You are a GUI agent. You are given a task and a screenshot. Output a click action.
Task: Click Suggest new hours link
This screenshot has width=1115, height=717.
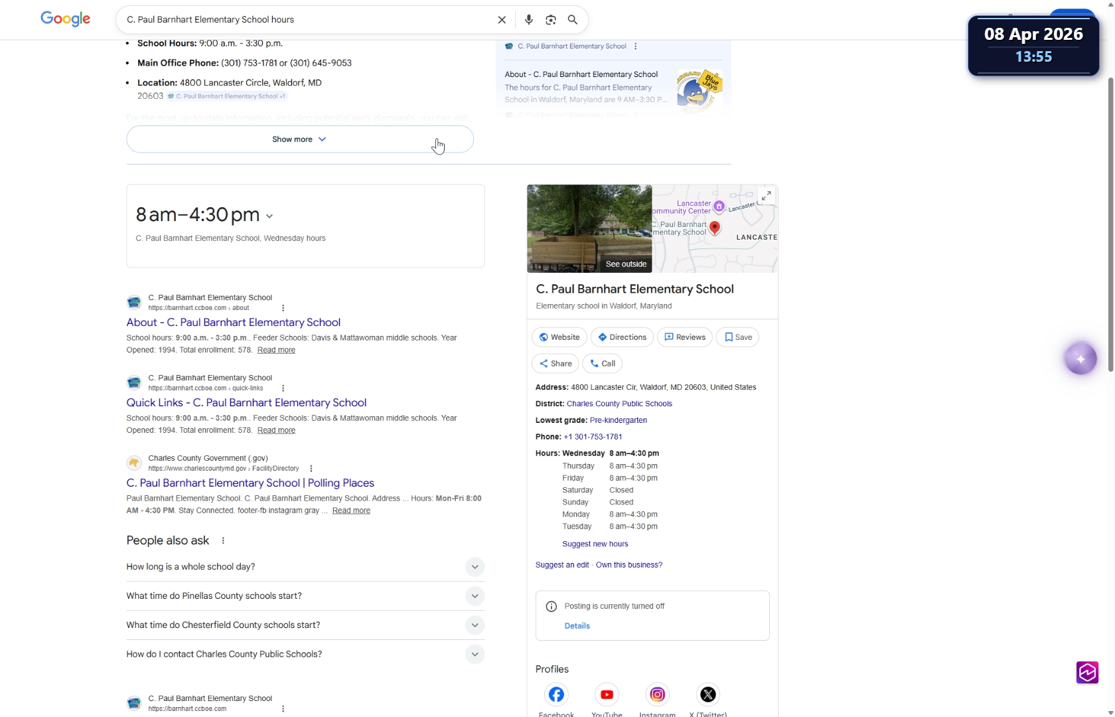[x=595, y=544]
